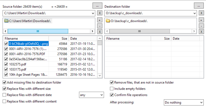The width and height of the screenshot is (206, 109).
Task: Browse for destination folder with ellipsis button
Action: click(x=199, y=6)
